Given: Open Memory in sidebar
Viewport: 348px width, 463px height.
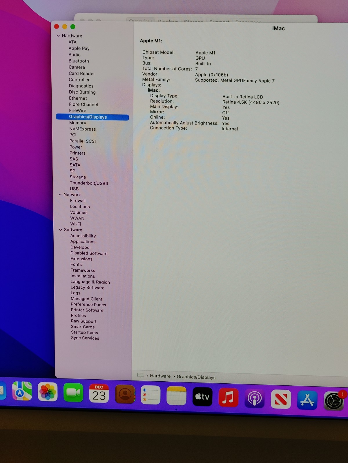Looking at the screenshot, I should 78,123.
